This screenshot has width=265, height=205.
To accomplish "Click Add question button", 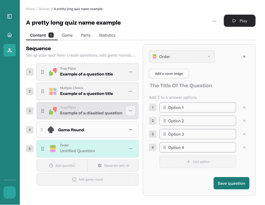I will click(x=62, y=166).
